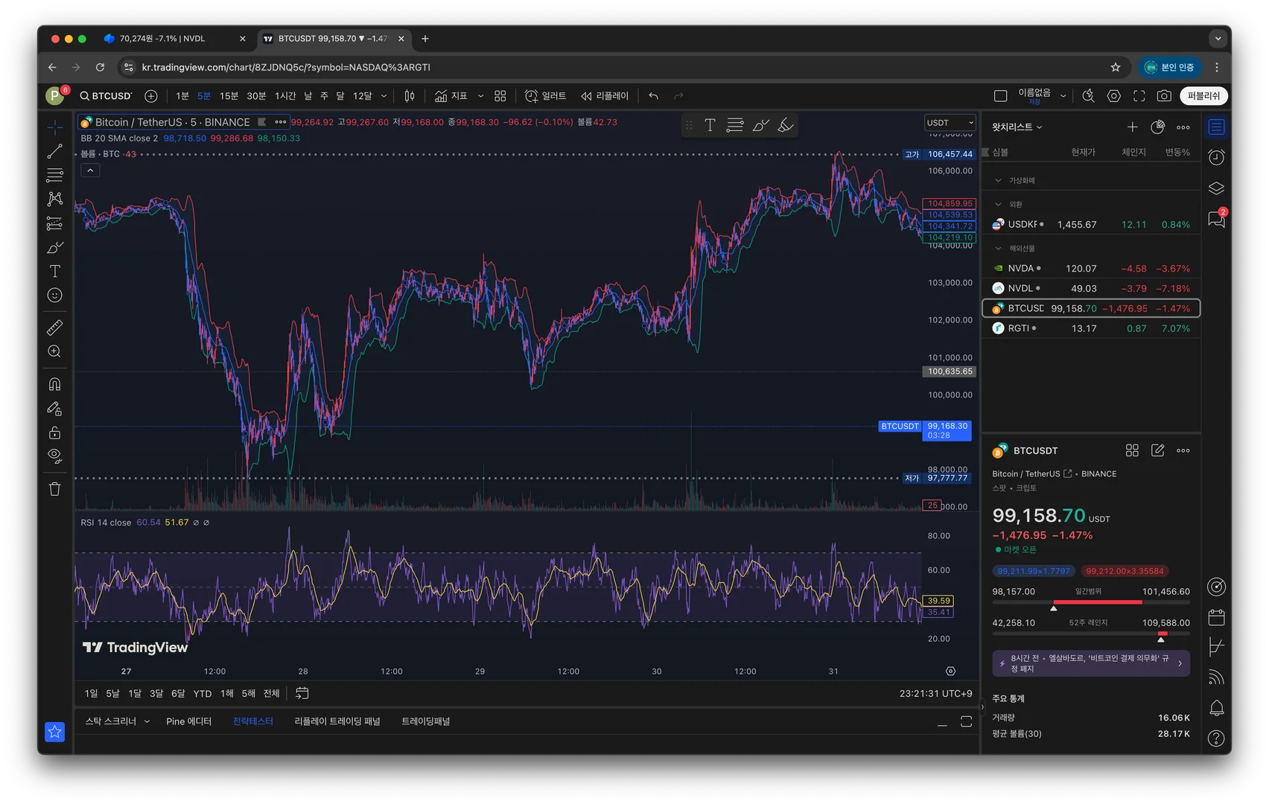Open the USDT currency dropdown
Viewport: 1269px width, 804px height.
[x=950, y=123]
